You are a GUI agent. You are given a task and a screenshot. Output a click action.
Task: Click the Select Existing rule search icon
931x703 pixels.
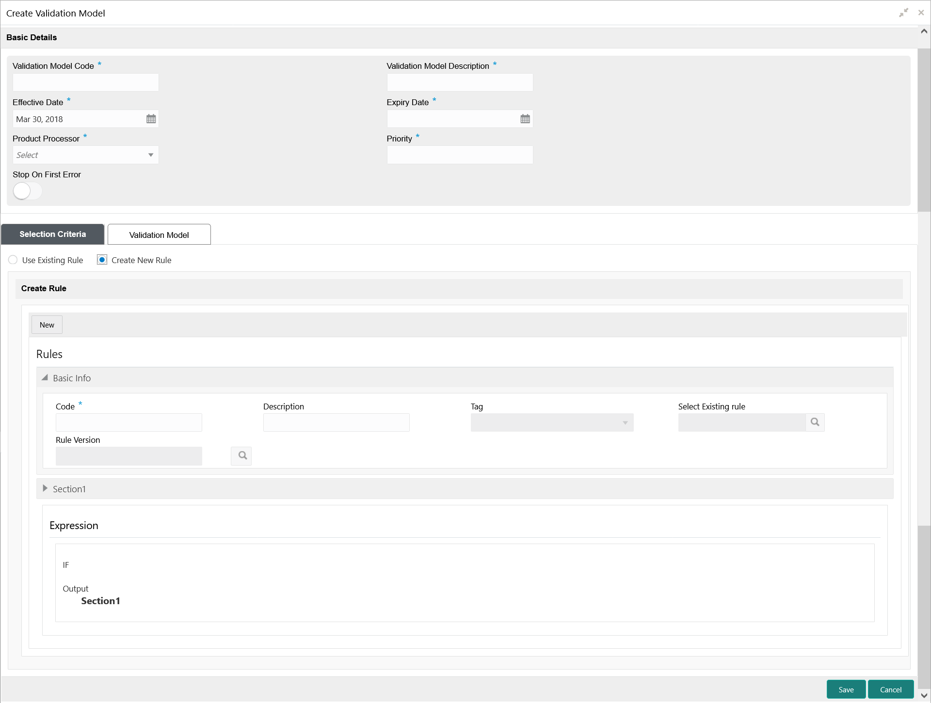click(815, 422)
